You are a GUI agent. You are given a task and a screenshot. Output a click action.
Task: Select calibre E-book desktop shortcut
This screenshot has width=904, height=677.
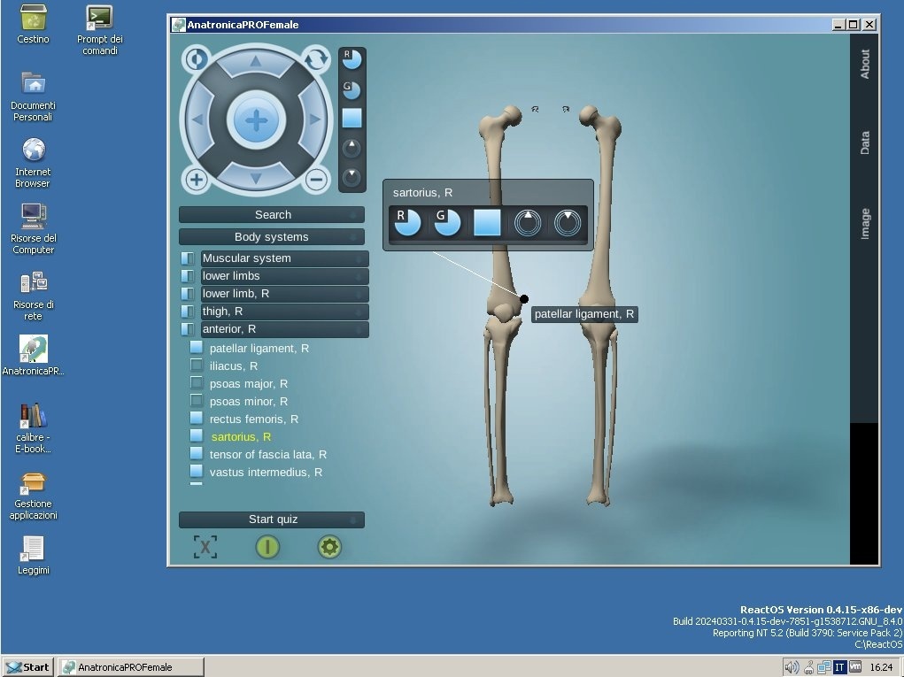click(x=34, y=428)
